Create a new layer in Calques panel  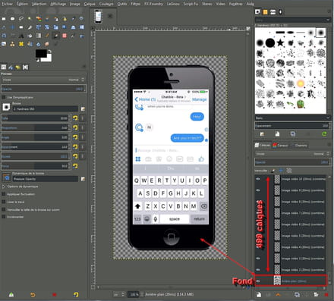(258, 295)
